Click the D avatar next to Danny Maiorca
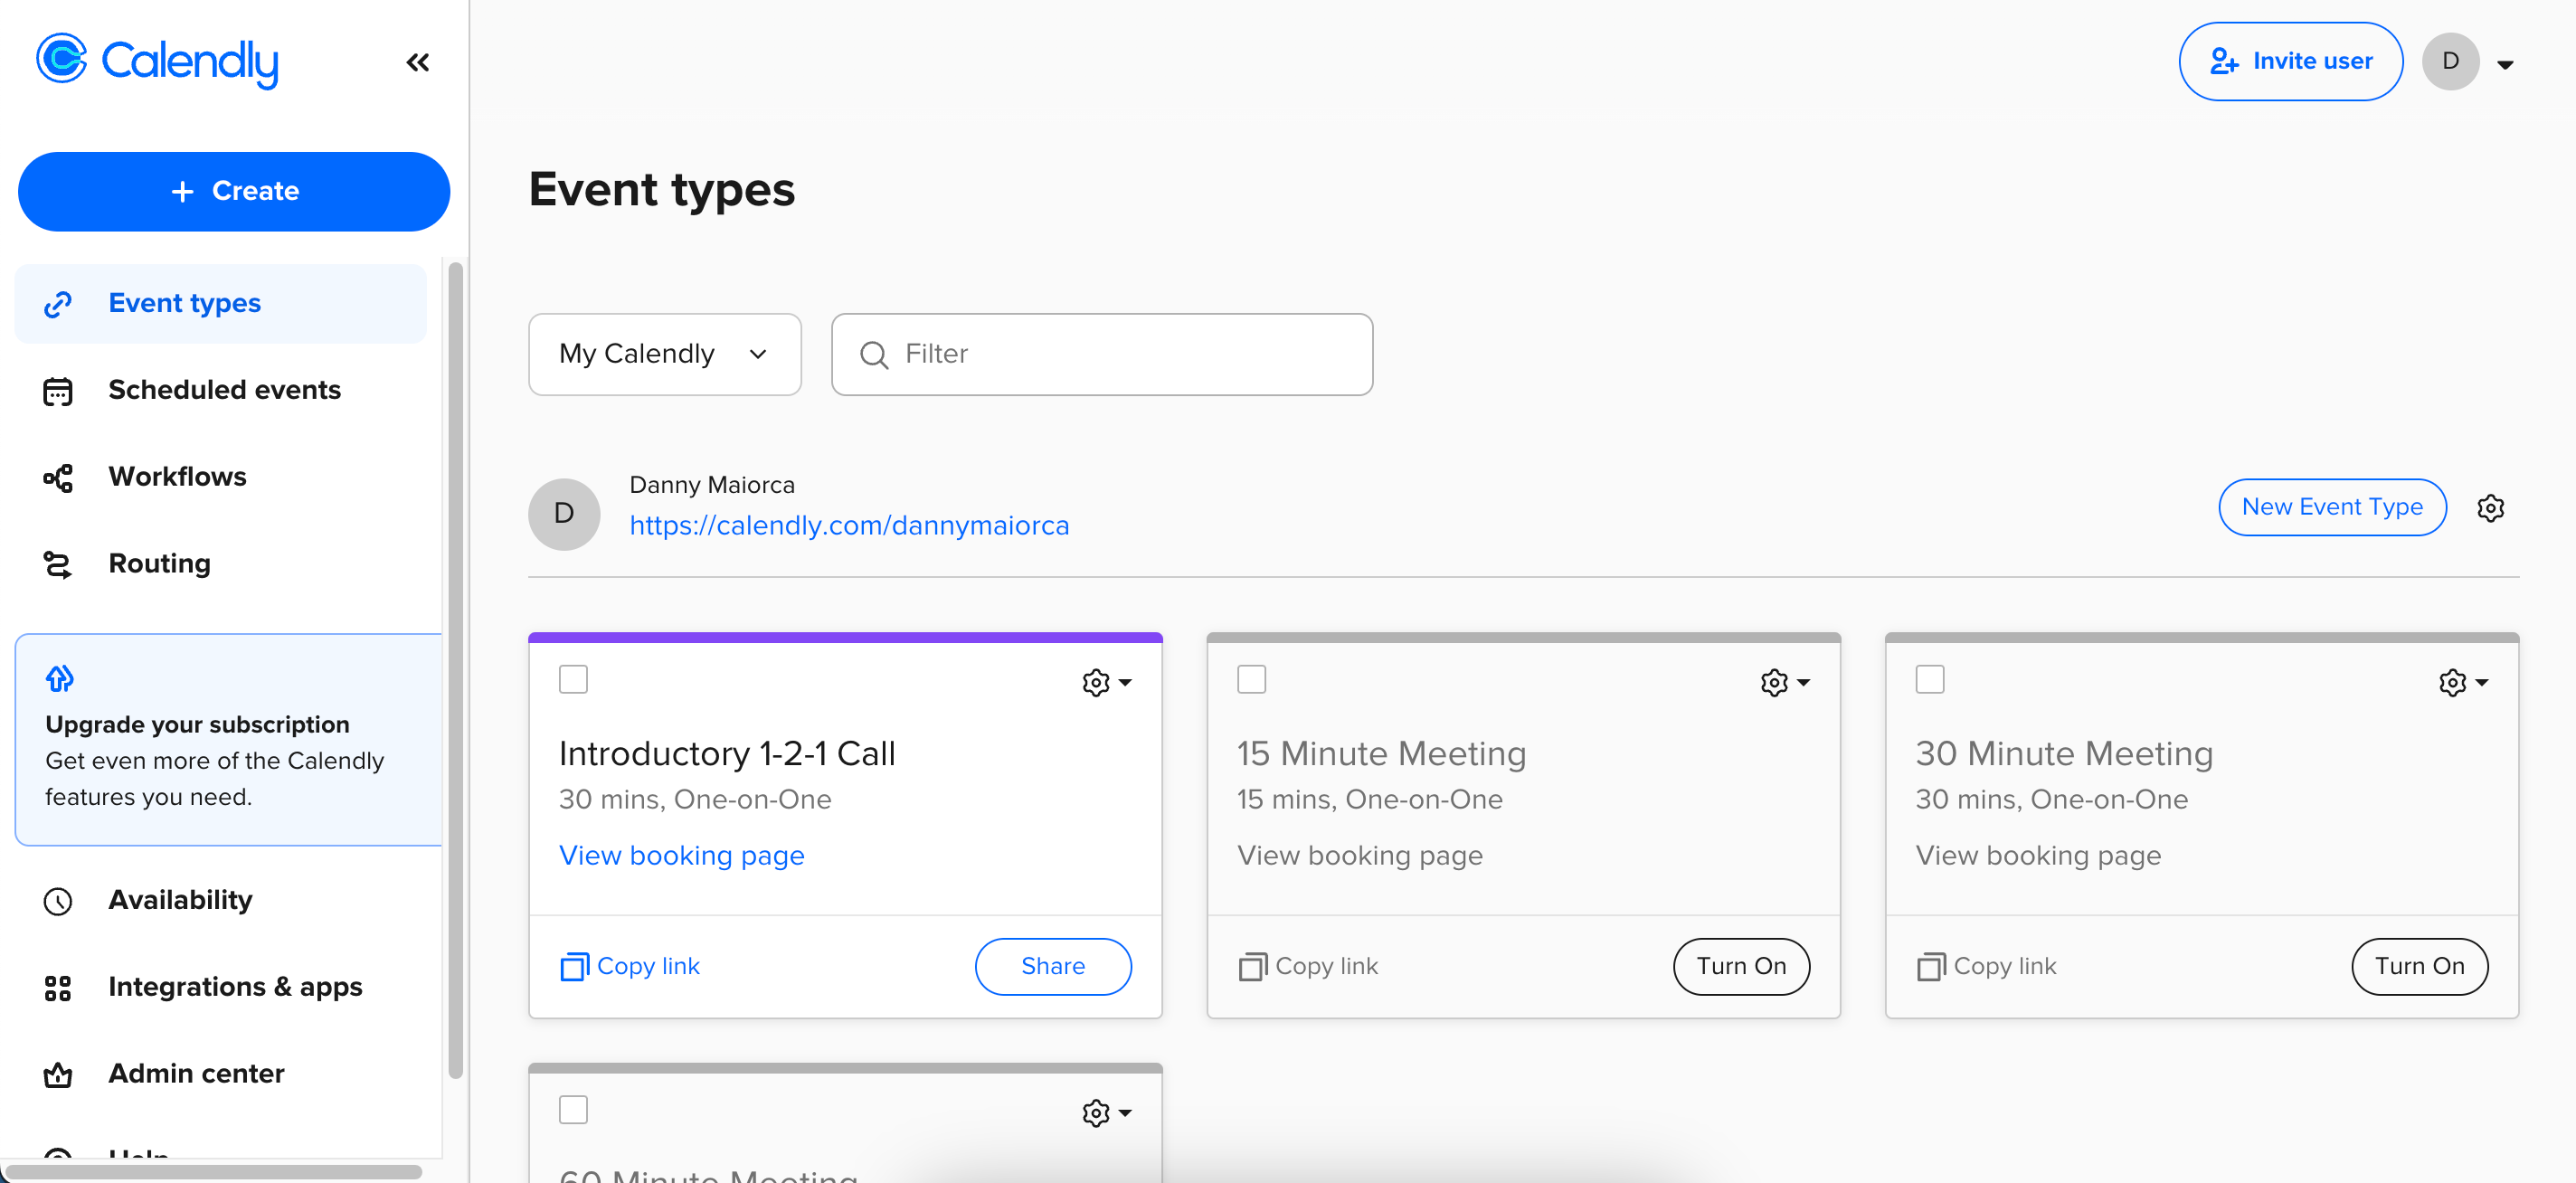The image size is (2576, 1183). [x=564, y=514]
